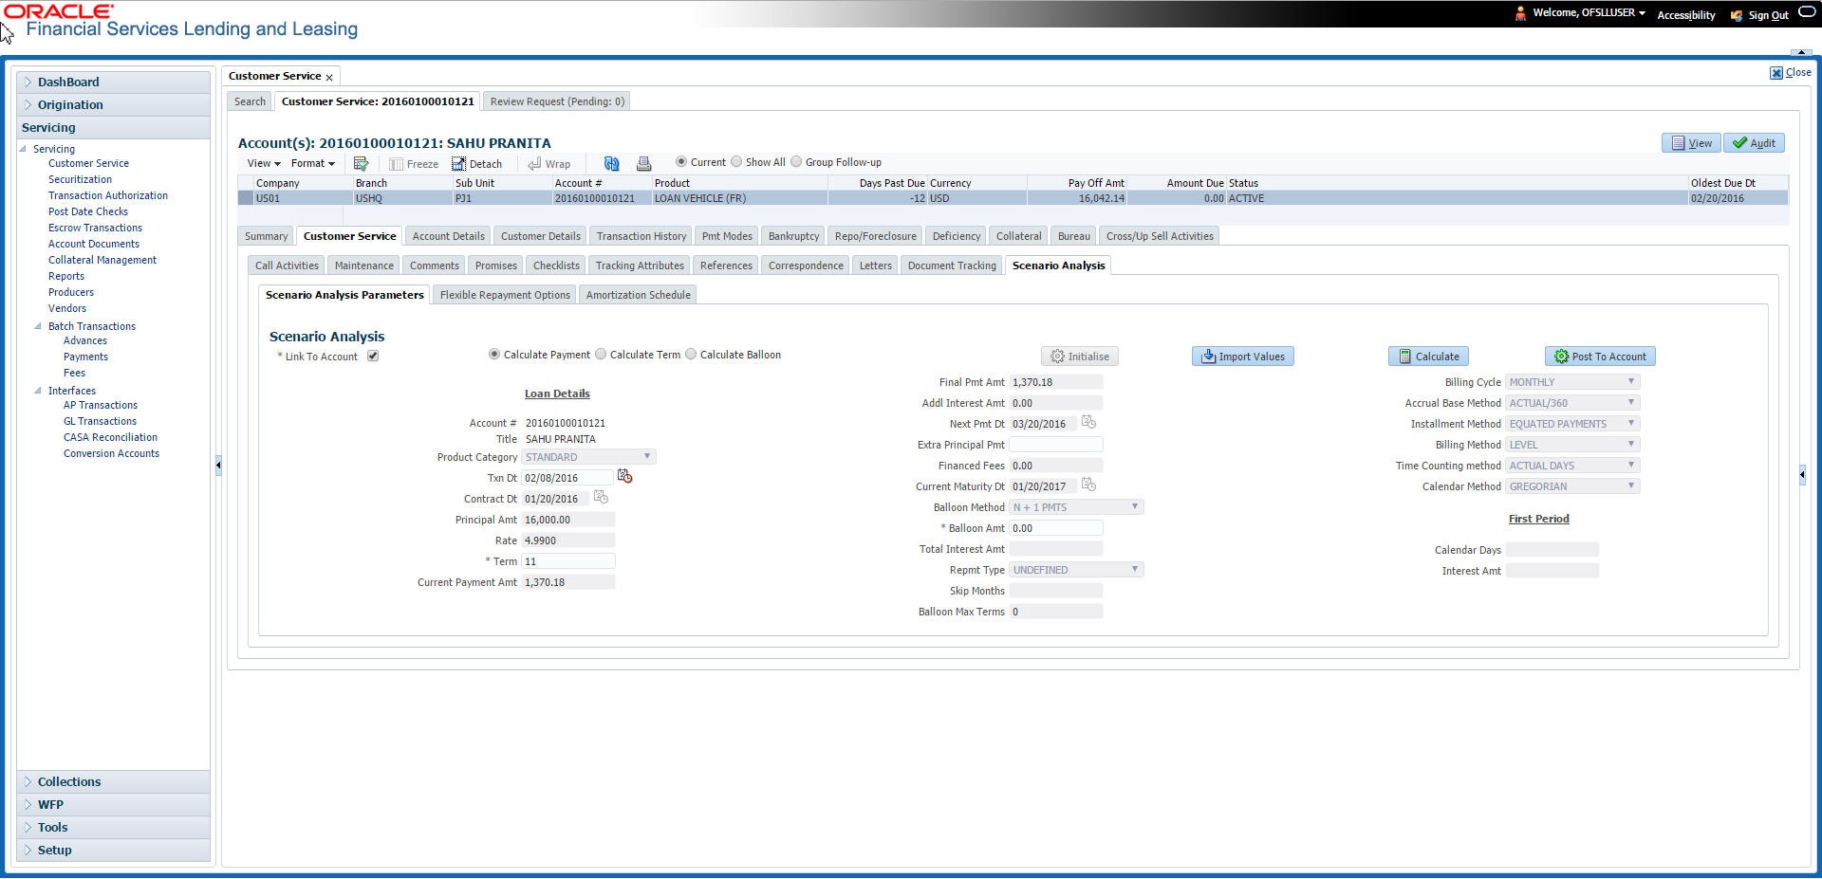
Task: Open the Contract Dt calendar picker
Action: click(601, 497)
